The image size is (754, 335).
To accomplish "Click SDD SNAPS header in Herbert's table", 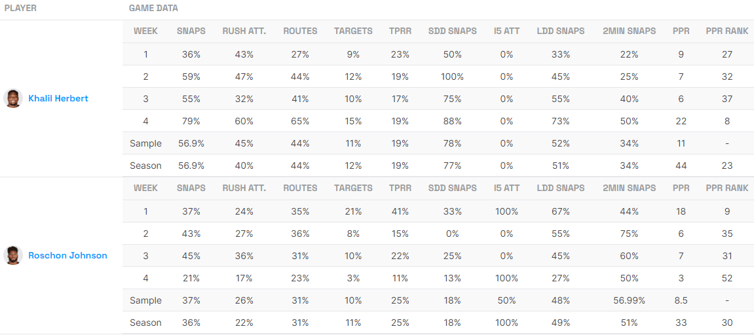I will (x=452, y=31).
